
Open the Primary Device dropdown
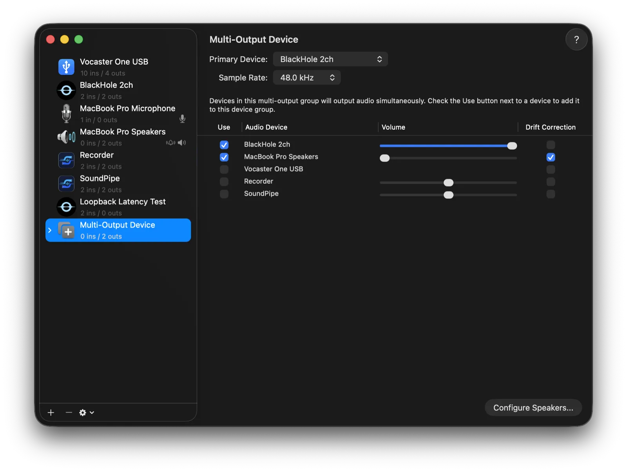click(330, 59)
